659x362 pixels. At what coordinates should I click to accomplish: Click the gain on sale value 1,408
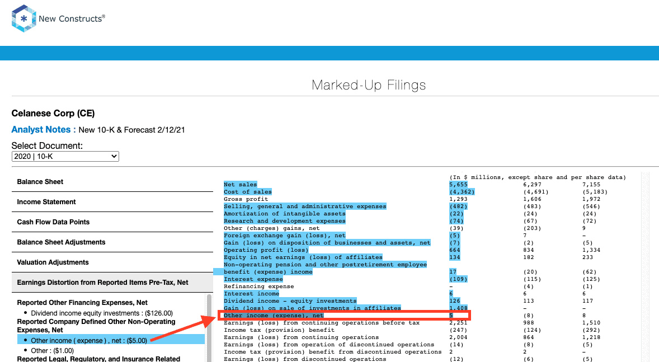(x=459, y=308)
